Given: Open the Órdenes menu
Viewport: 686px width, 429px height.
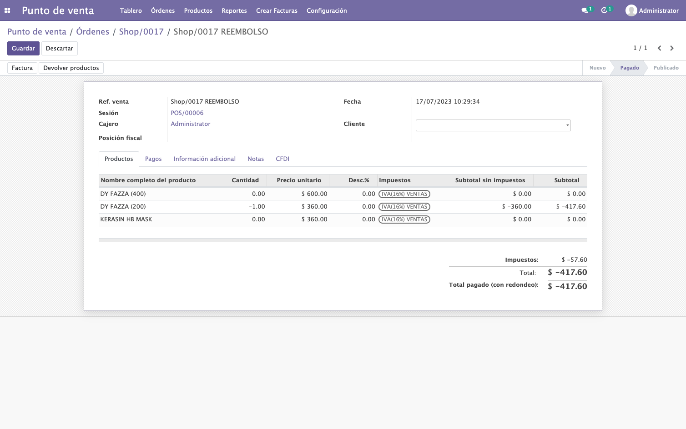Looking at the screenshot, I should click(x=163, y=10).
